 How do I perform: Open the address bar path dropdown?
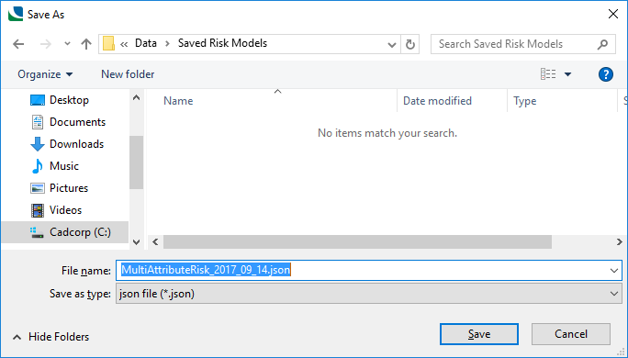click(x=392, y=44)
